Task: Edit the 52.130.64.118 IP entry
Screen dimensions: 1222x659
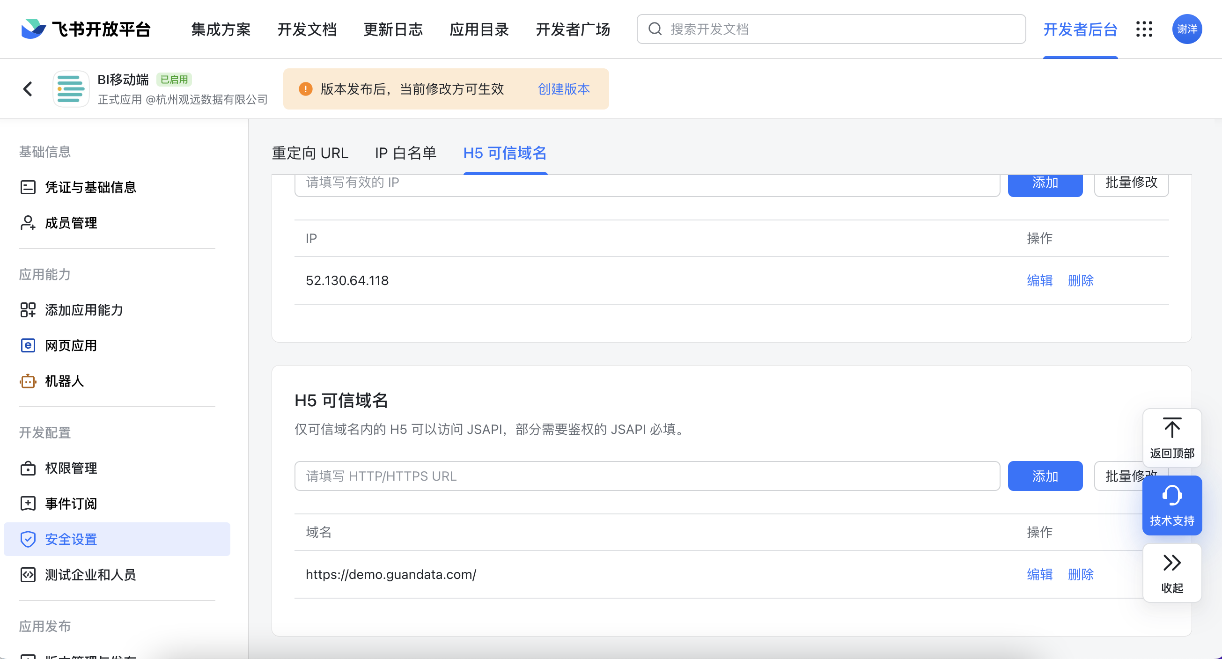Action: [x=1039, y=281]
